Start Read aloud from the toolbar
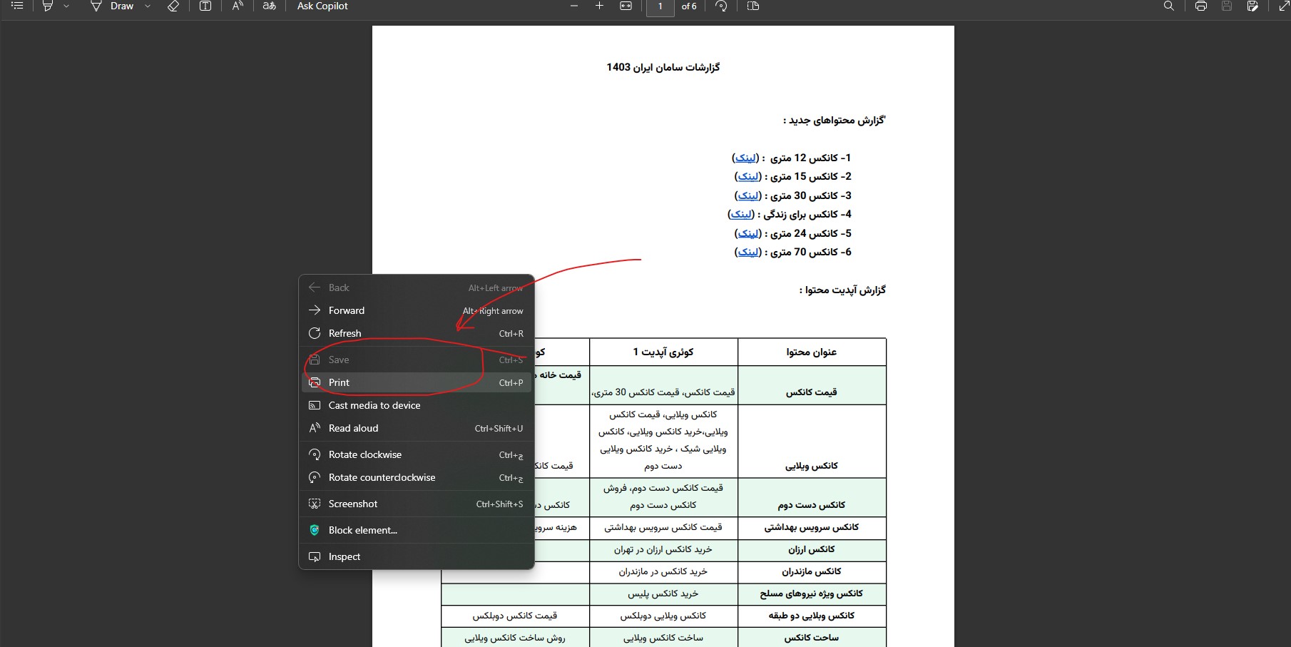 [x=238, y=6]
